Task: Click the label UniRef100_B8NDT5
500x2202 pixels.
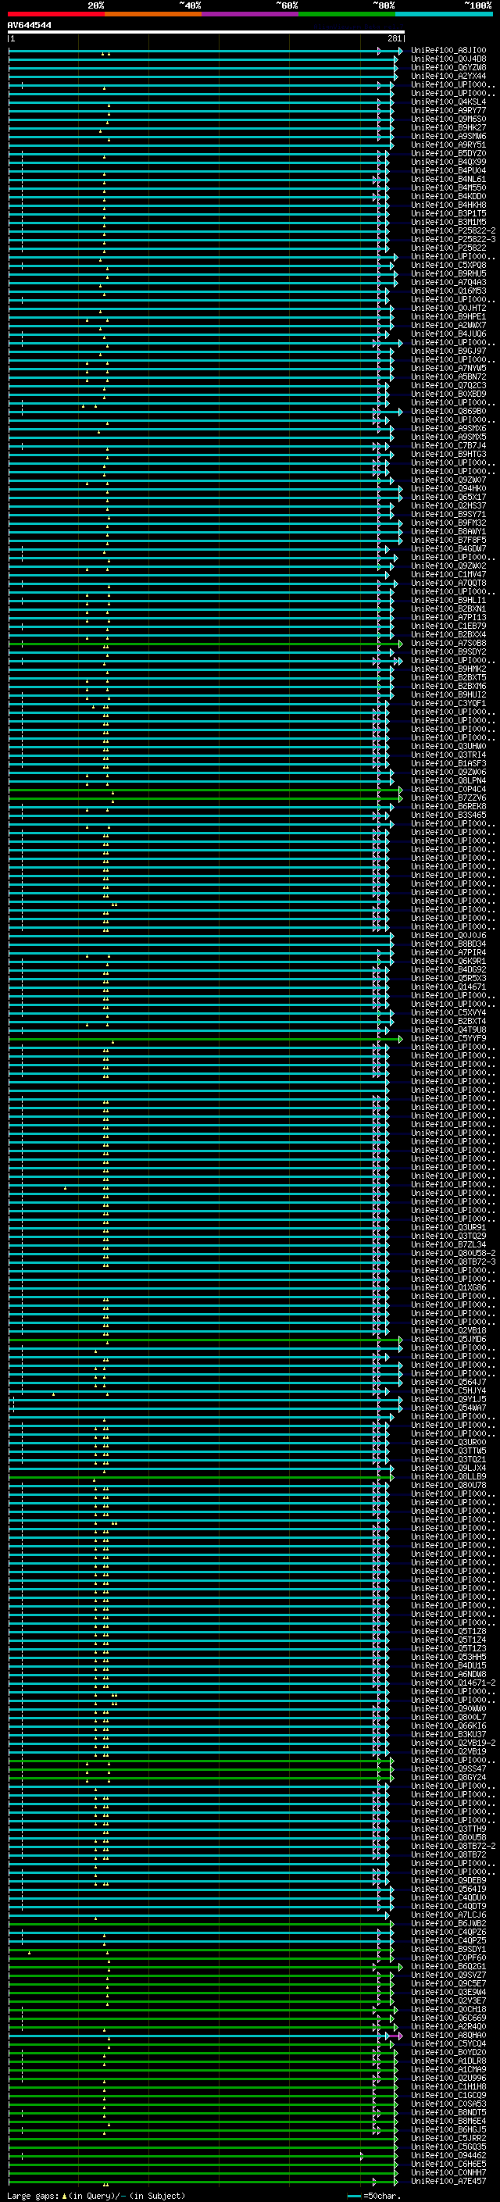Action: click(448, 2112)
